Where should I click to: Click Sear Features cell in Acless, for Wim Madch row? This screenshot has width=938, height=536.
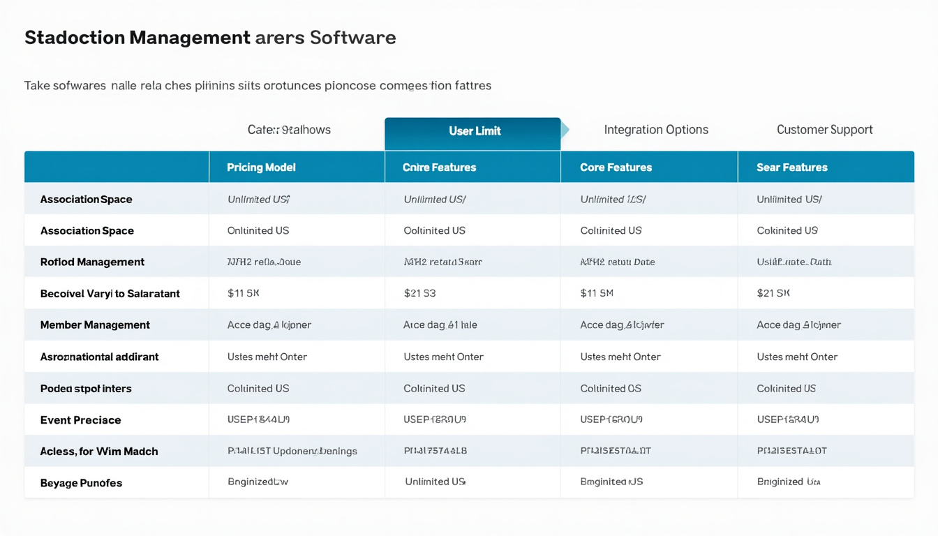tap(792, 452)
